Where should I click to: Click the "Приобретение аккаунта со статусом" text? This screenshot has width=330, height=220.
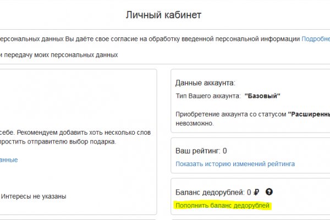pyautogui.click(x=230, y=113)
